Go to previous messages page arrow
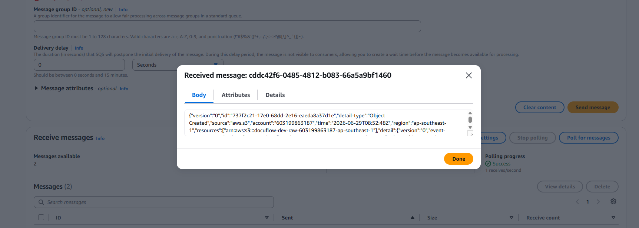The image size is (639, 228). point(577,202)
